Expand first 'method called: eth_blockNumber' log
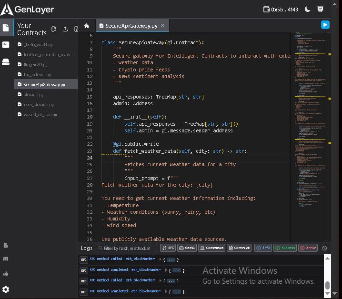The image size is (342, 299). (161, 259)
